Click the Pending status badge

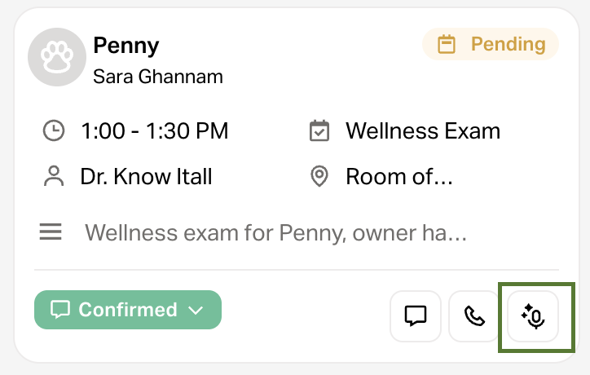(x=491, y=44)
